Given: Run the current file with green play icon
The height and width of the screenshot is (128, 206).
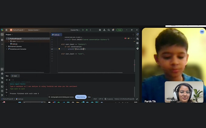Looking at the screenshot, I should tap(83, 30).
